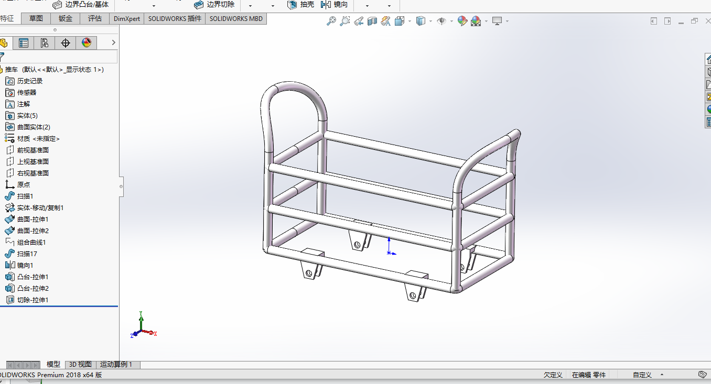711x384 pixels.
Task: Click the 曲面-拉伸2 feature icon
Action: click(9, 231)
